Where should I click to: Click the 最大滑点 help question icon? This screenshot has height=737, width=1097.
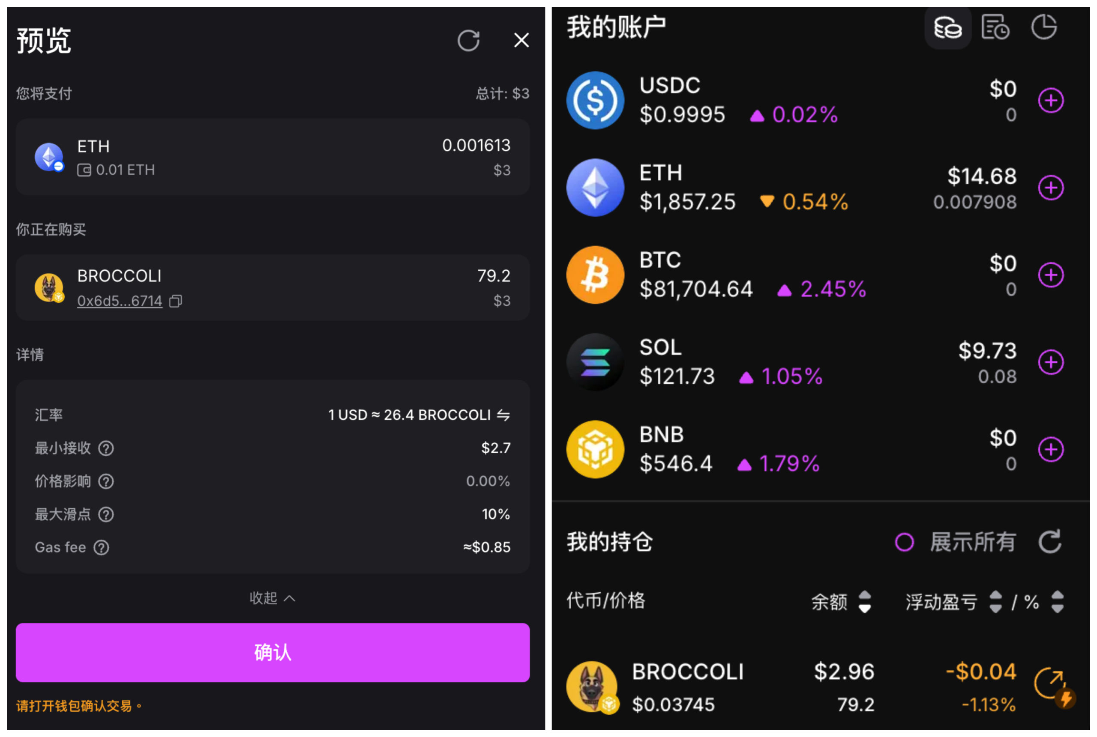click(x=106, y=515)
